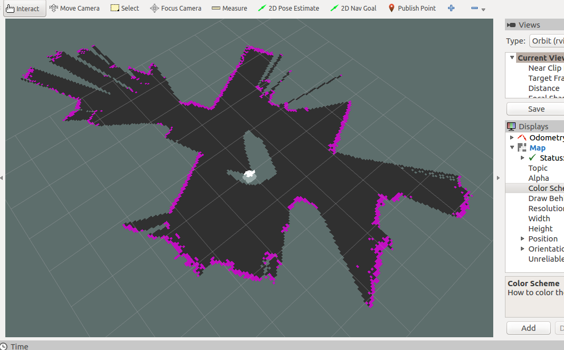Expand the Odometry display node
Image resolution: width=564 pixels, height=350 pixels.
[x=512, y=137]
